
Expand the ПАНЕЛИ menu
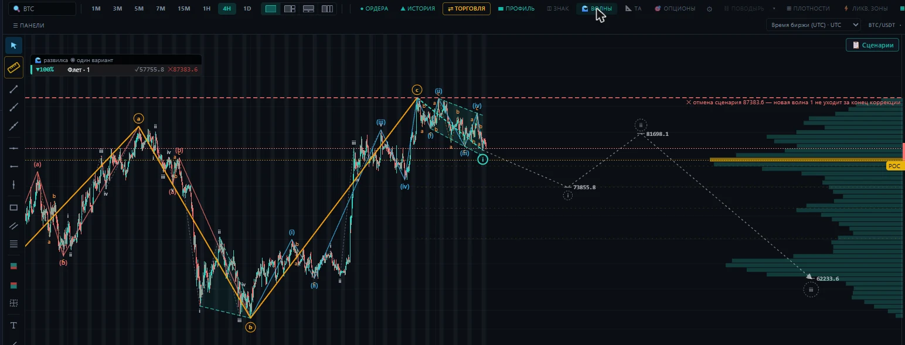29,25
